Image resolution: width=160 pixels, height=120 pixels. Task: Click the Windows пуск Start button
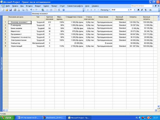click(8, 117)
